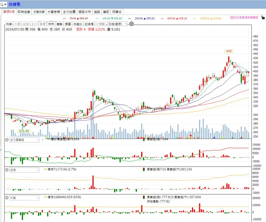Click the 量 9,181 volume value

coord(114,30)
